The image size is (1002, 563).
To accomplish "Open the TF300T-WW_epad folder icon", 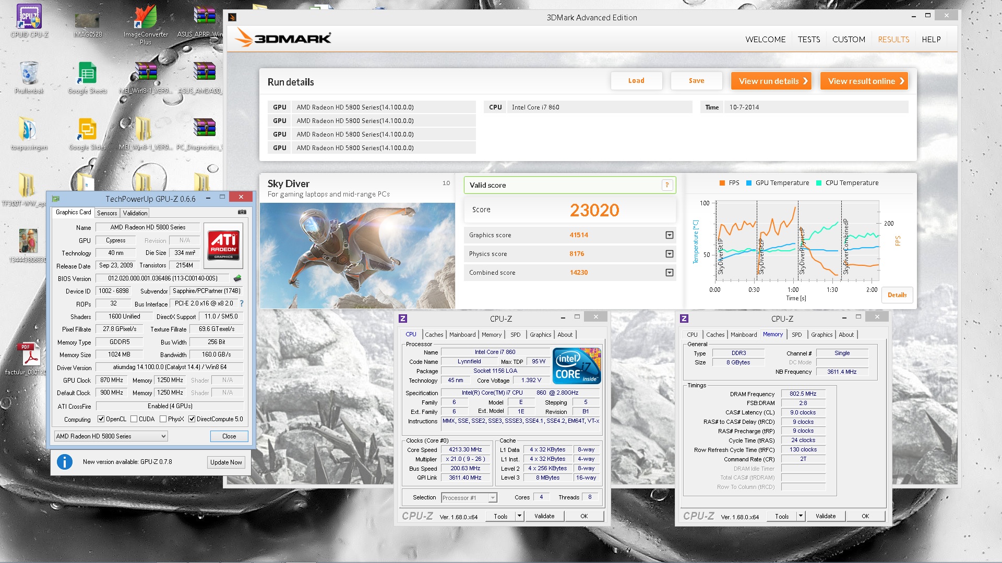I will [x=25, y=190].
